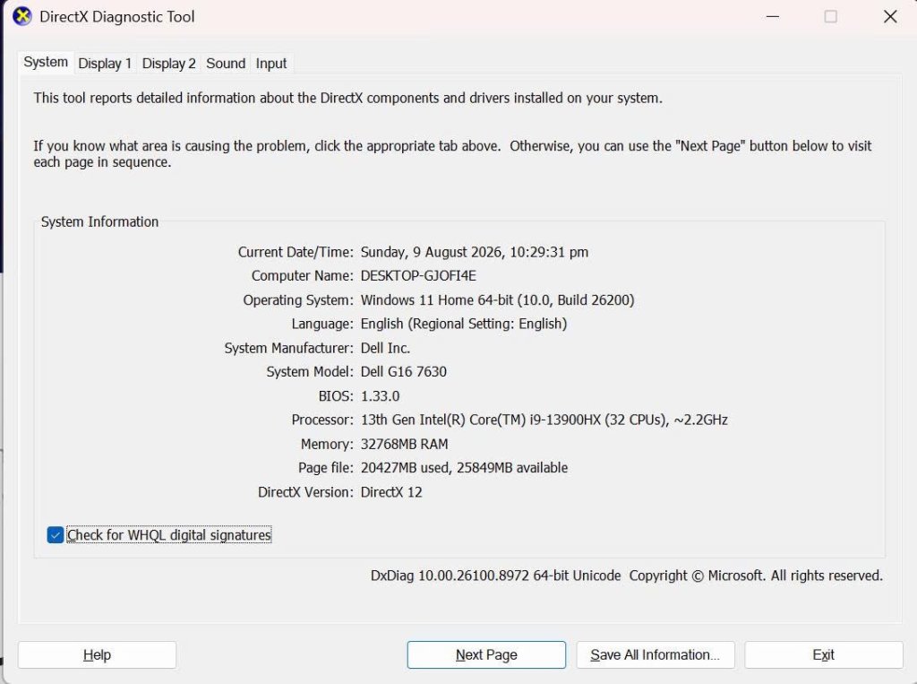Click the Windows 11 Home 64-bit value
Screen dimensions: 917x684
497,299
